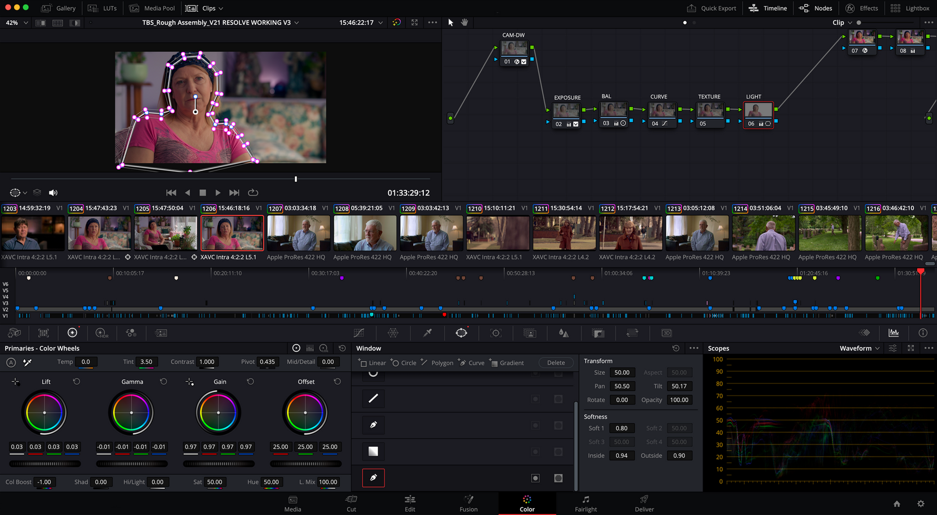
Task: Open the Camera Raw palette icon
Action: [14, 333]
